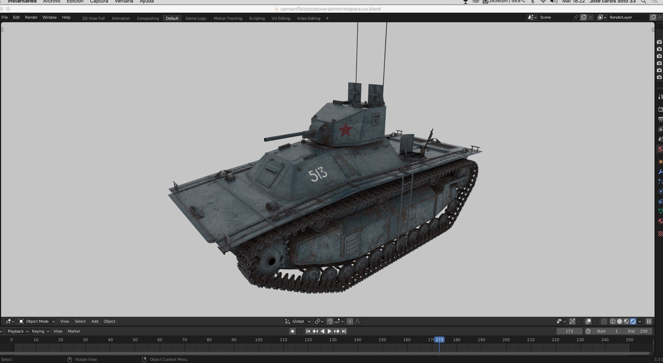Open the timeline Marker menu
663x363 pixels.
point(74,331)
